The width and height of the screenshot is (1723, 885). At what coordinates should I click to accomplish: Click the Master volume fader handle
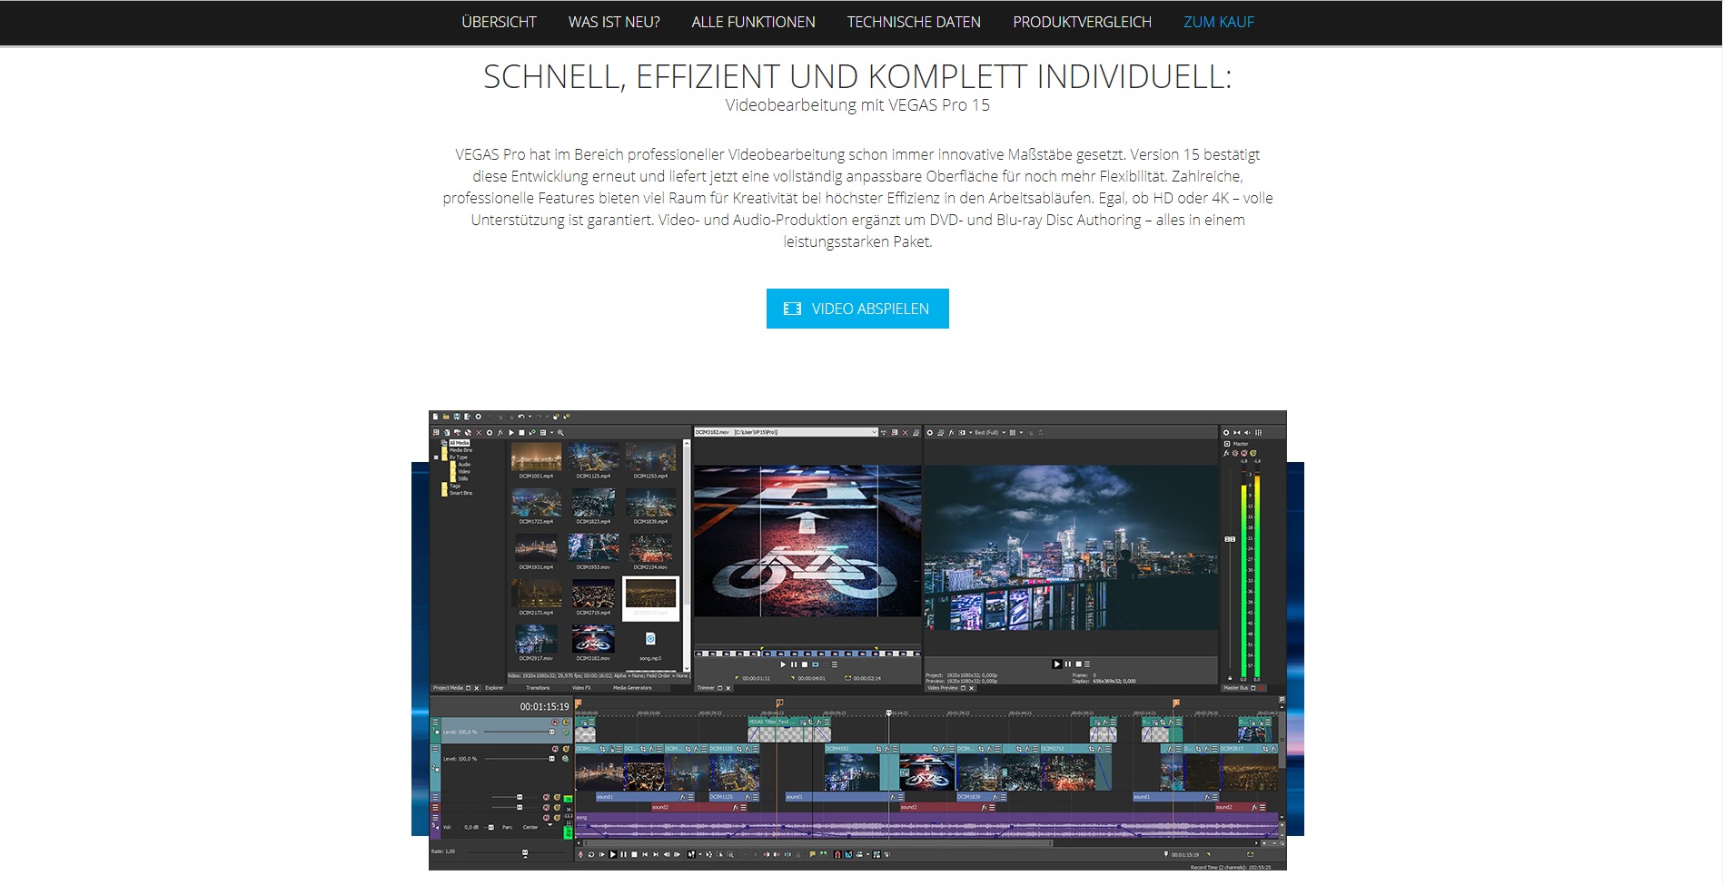tap(1230, 539)
